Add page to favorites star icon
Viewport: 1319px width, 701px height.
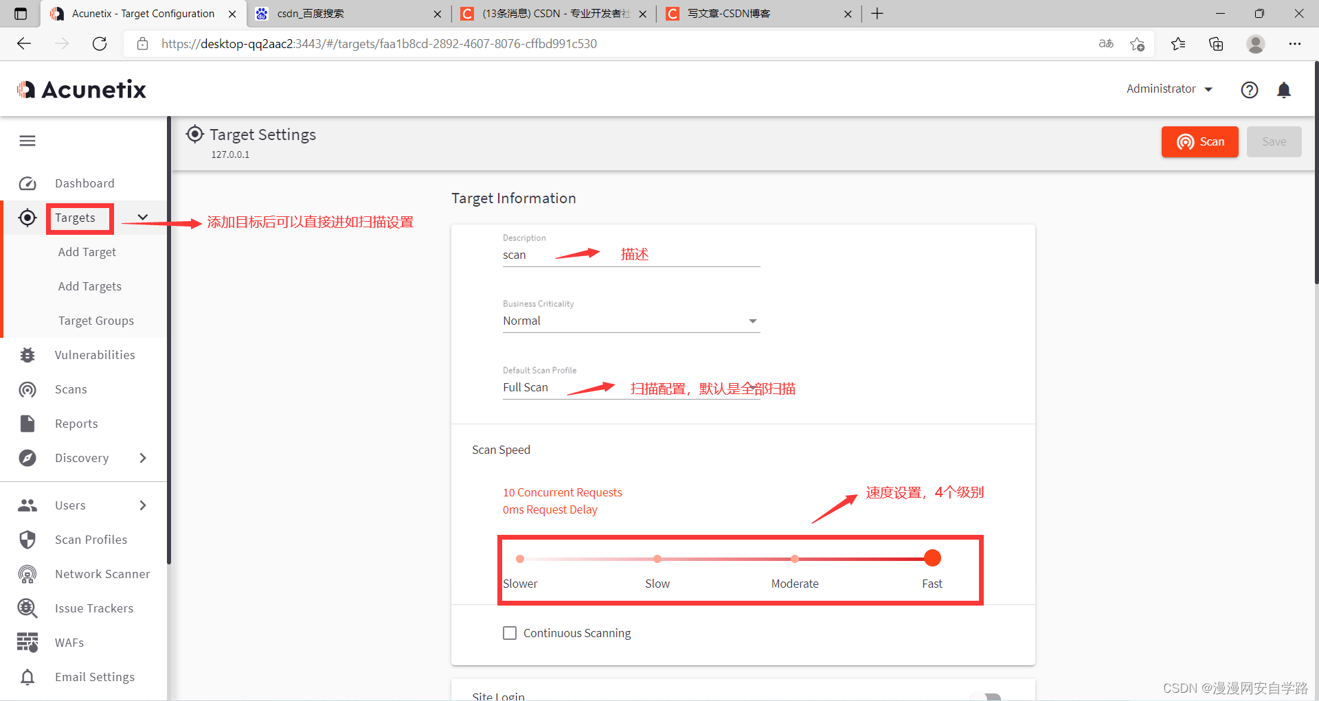pos(1137,44)
